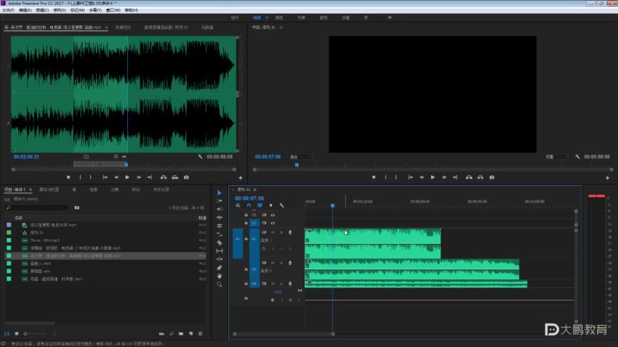The width and height of the screenshot is (618, 347).
Task: Switch Project panel to icon view
Action: (x=17, y=334)
